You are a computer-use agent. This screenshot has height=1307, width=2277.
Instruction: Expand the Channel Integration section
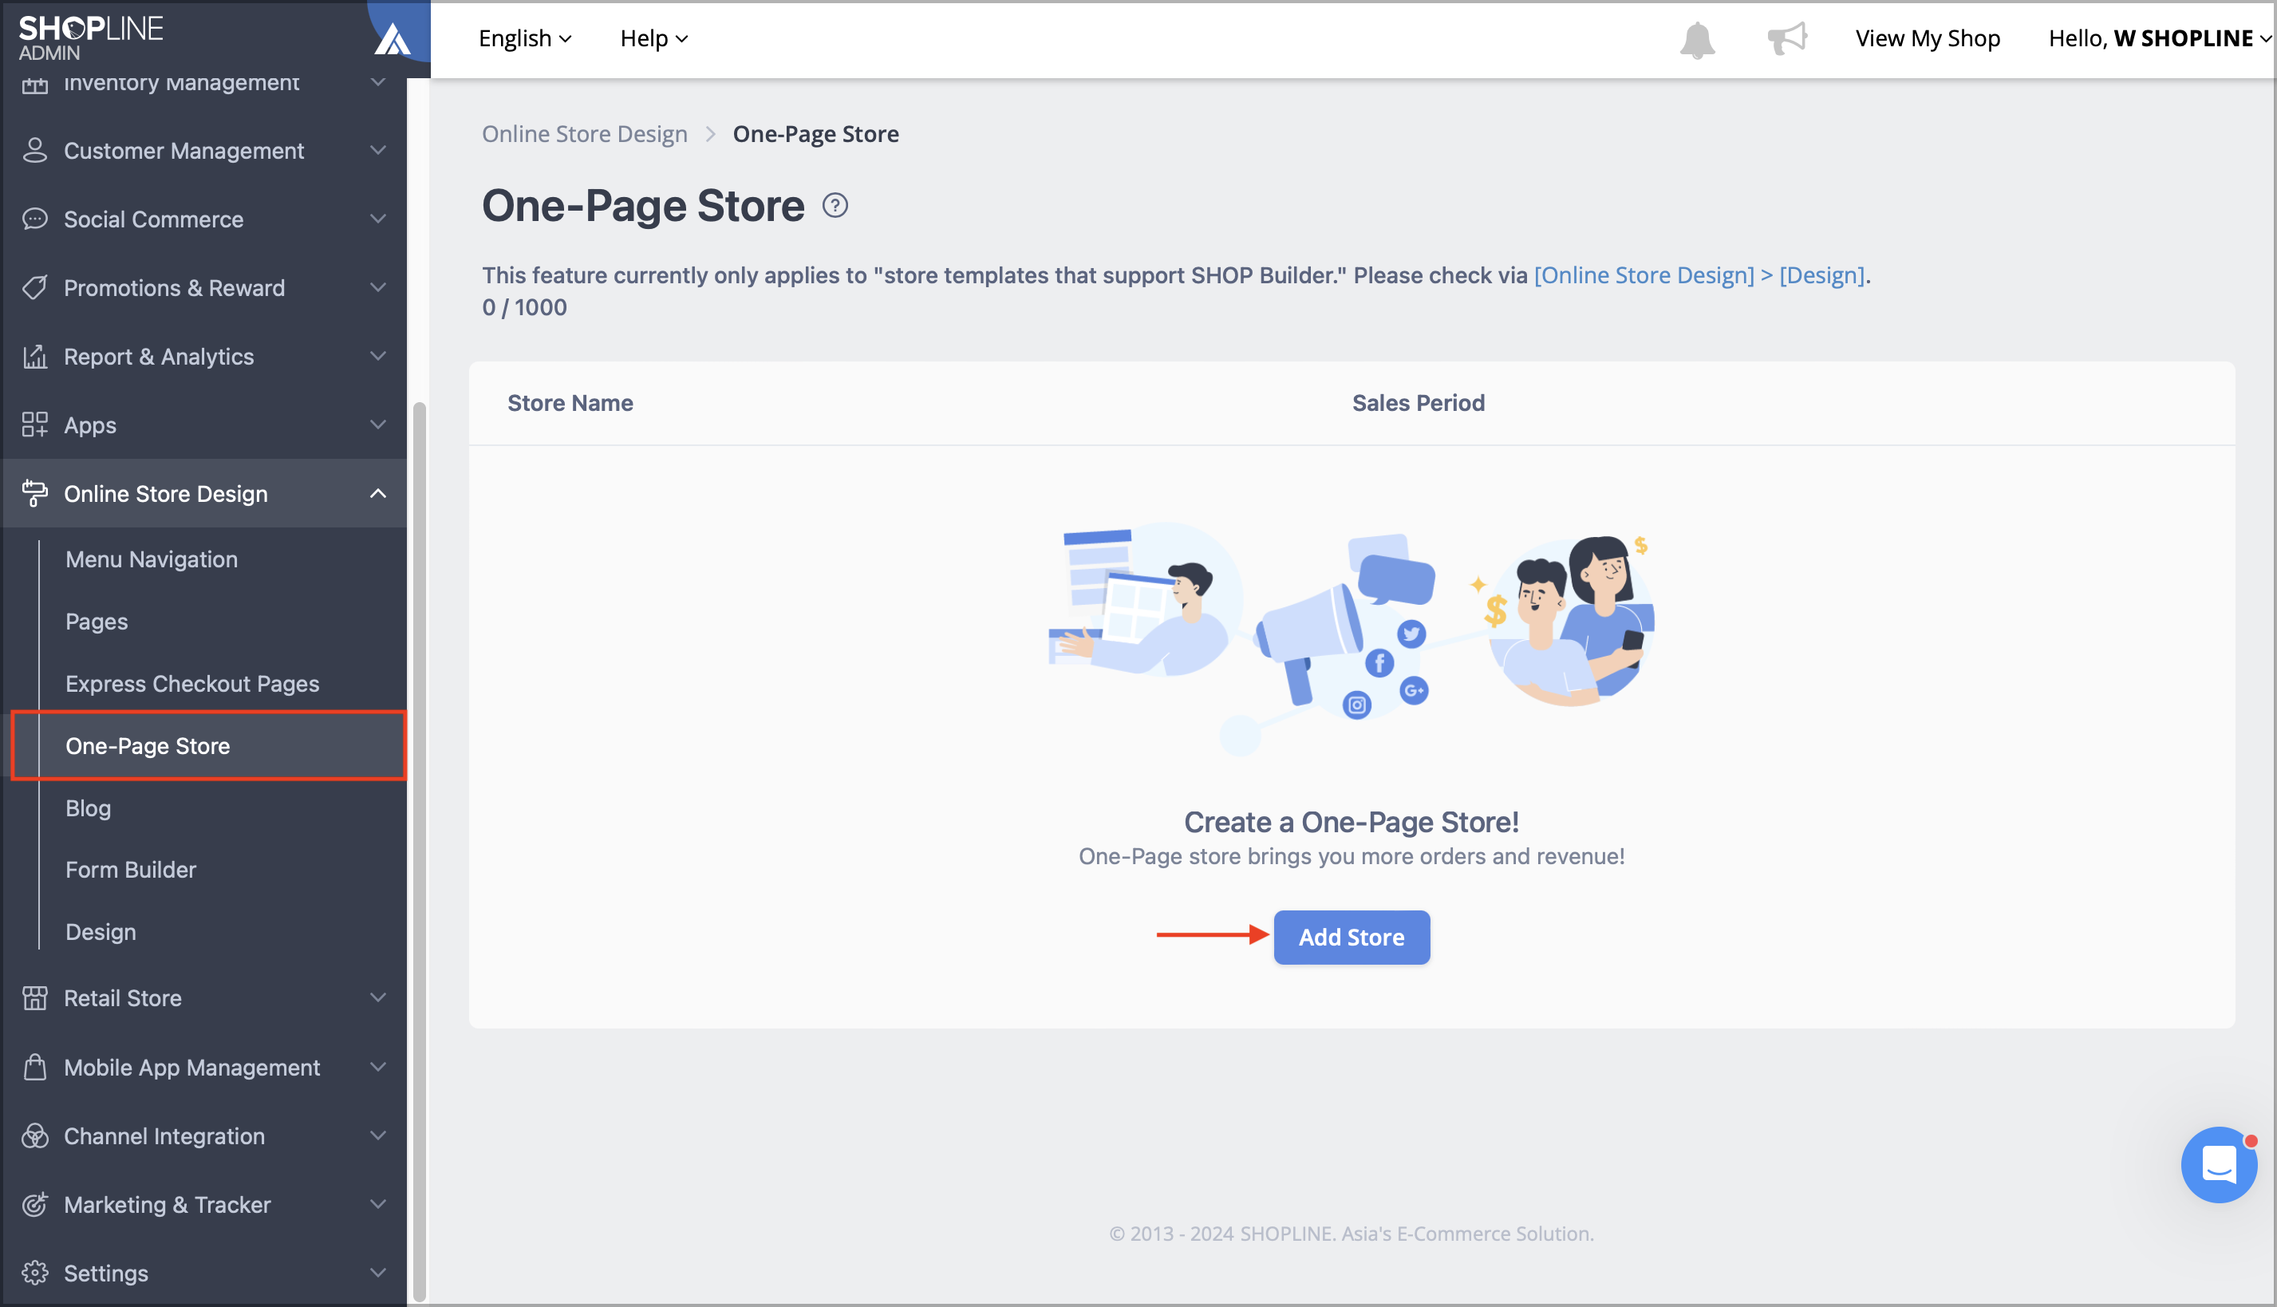click(378, 1135)
